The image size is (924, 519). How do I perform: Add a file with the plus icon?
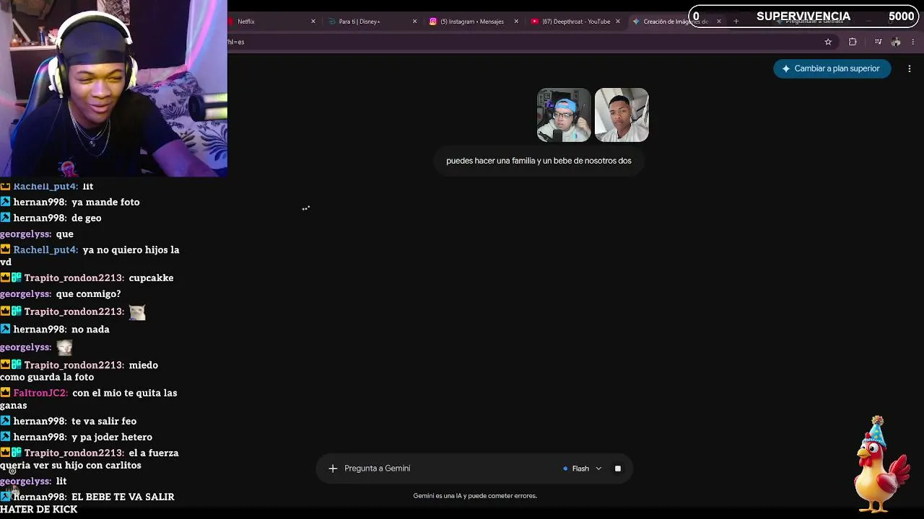(333, 469)
